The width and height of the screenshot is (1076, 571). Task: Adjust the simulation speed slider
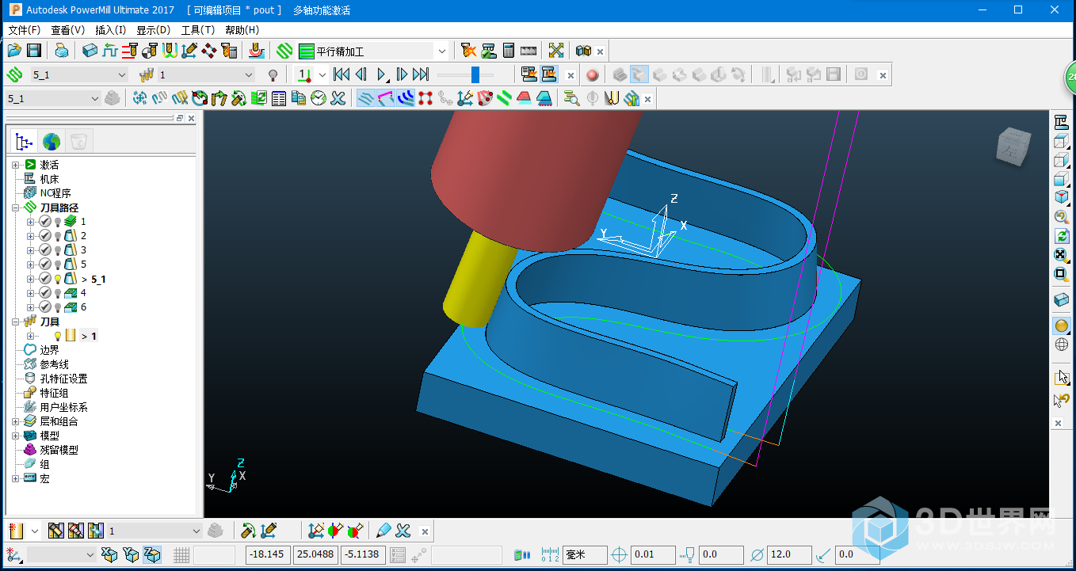click(x=475, y=74)
